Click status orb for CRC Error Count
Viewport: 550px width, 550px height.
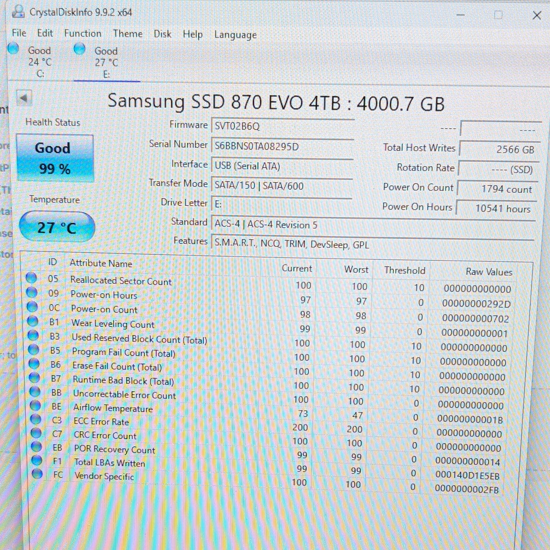pyautogui.click(x=36, y=433)
